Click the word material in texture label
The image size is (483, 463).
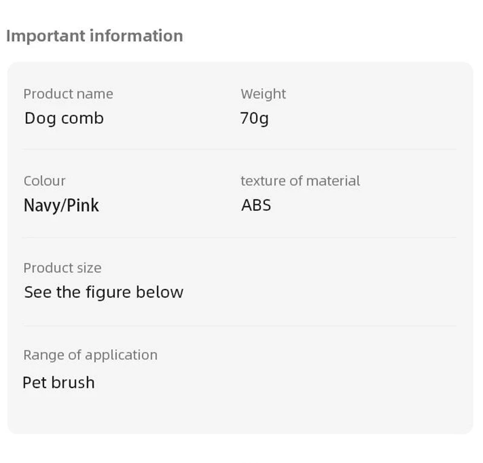click(333, 181)
